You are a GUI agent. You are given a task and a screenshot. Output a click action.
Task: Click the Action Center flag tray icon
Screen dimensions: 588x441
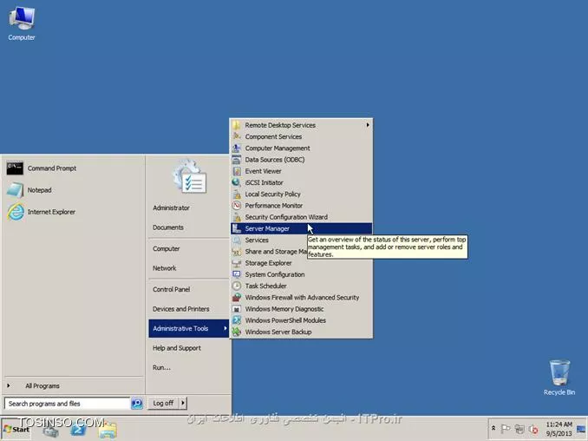click(x=506, y=428)
